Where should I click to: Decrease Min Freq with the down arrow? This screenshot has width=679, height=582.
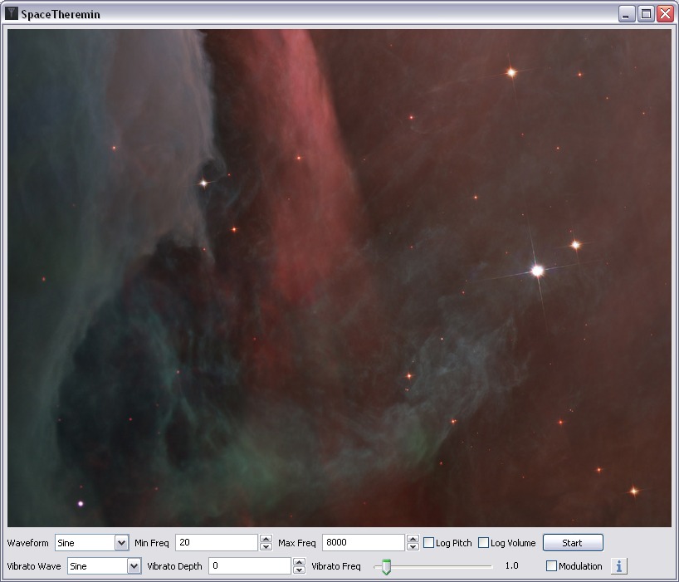tap(266, 547)
